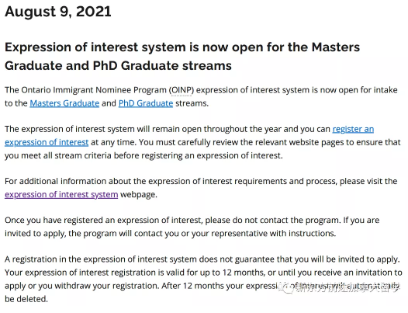Click the WeChat watermark logo icon

pyautogui.click(x=285, y=287)
